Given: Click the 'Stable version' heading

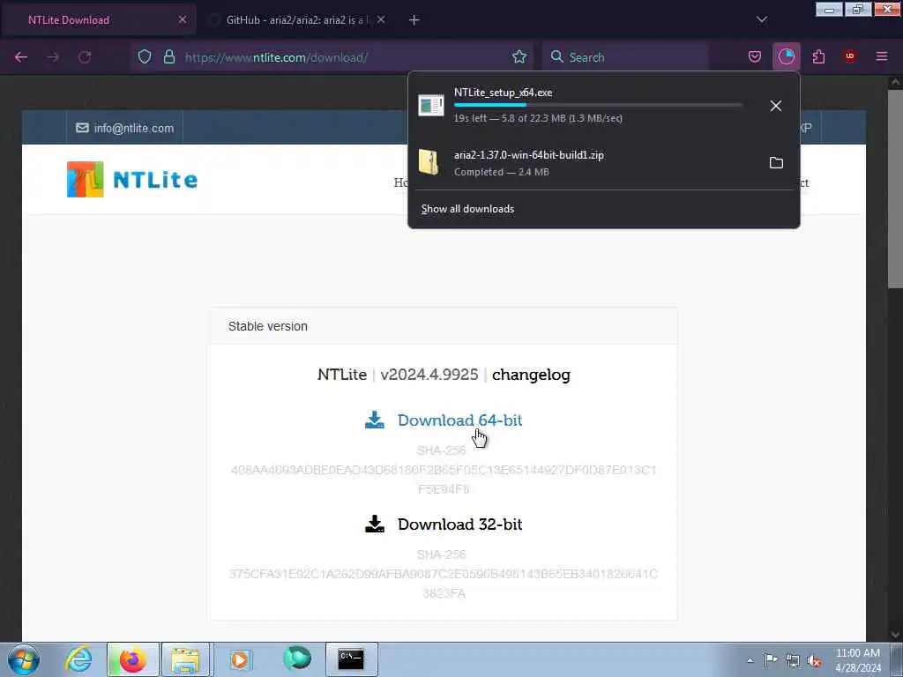Looking at the screenshot, I should (x=268, y=326).
